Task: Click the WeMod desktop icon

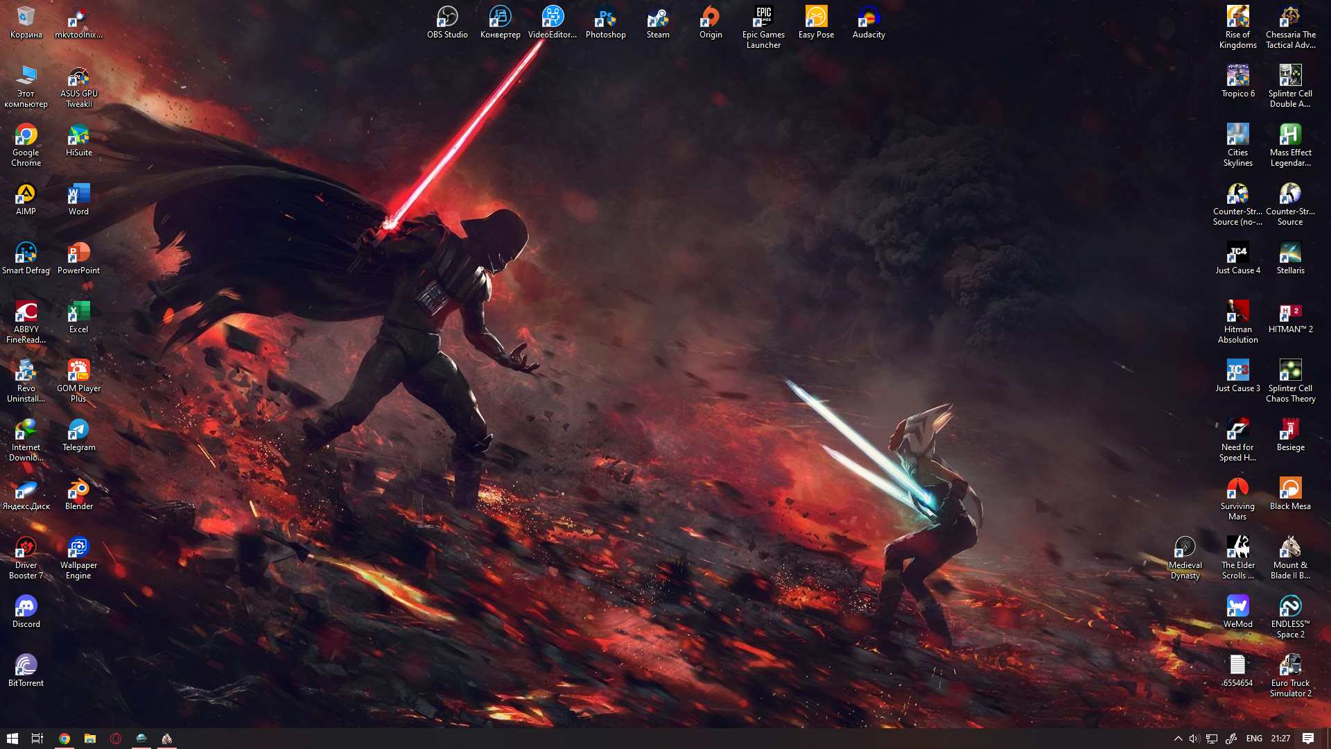Action: coord(1237,612)
